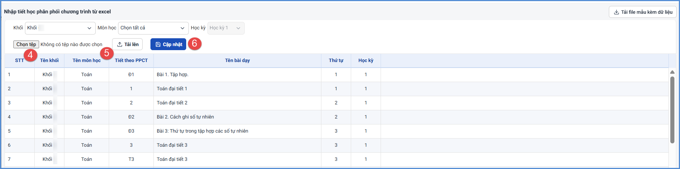This screenshot has height=169, width=680.
Task: Click the 'Tiết theo PPCT' column header
Action: (x=131, y=61)
